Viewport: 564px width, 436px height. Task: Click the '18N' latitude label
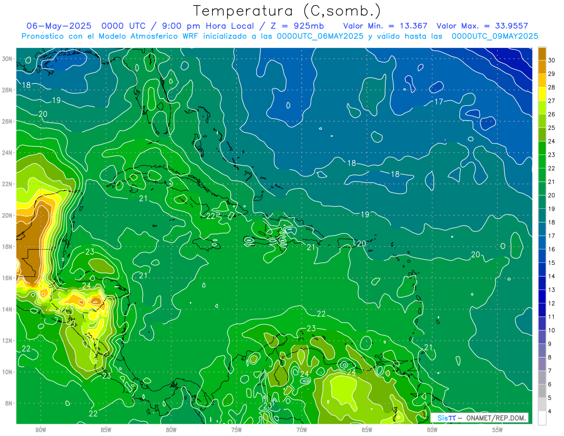[8, 246]
